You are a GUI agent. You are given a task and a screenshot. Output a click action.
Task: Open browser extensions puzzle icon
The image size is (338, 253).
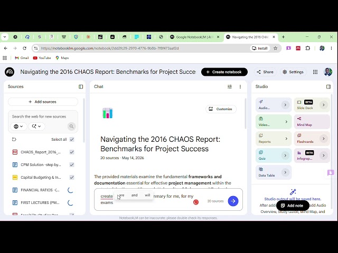(308, 48)
